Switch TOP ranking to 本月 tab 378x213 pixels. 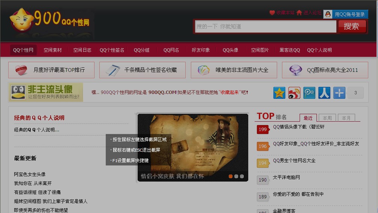pyautogui.click(x=346, y=118)
